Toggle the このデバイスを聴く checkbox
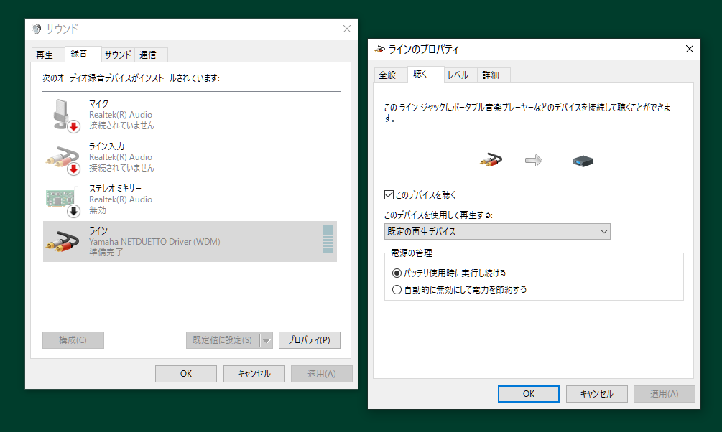 [389, 195]
